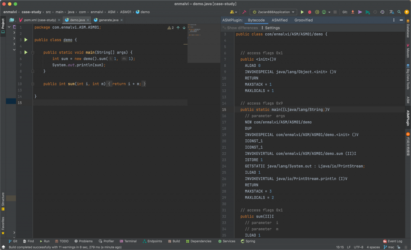Open search everywhere with the magnifier

point(399,12)
